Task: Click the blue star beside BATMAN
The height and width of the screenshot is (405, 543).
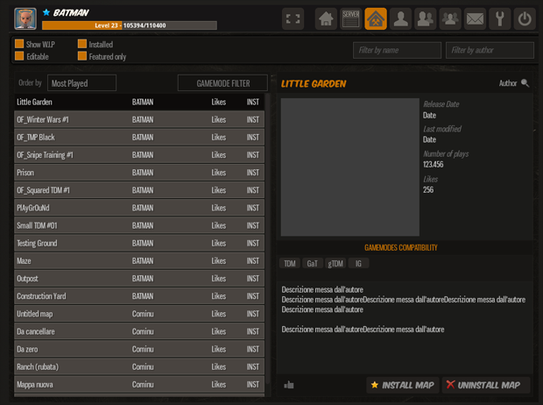Action: coord(46,12)
